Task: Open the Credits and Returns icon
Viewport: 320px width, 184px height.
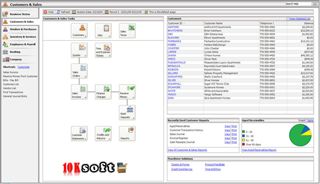Action: pos(103,133)
